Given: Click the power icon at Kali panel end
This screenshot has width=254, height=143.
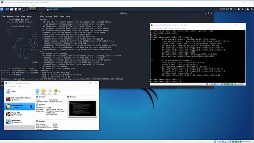Looking at the screenshot, I should pos(252,9).
